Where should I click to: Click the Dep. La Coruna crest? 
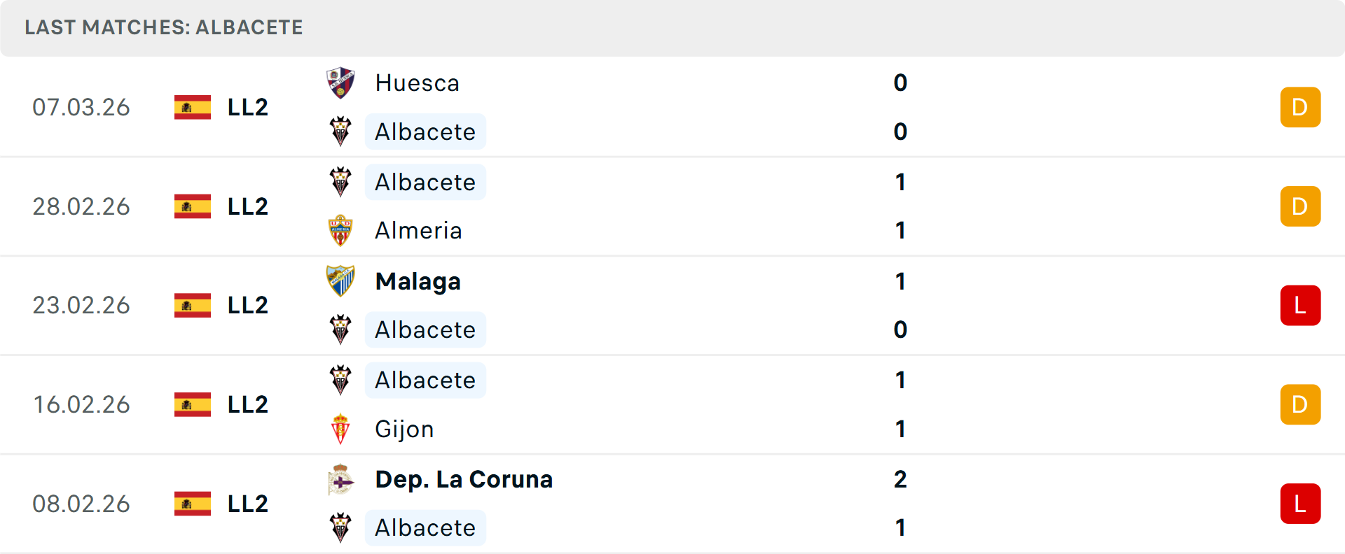(340, 479)
